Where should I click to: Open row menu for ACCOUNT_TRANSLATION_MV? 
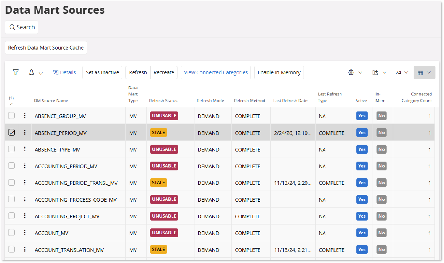pyautogui.click(x=25, y=249)
